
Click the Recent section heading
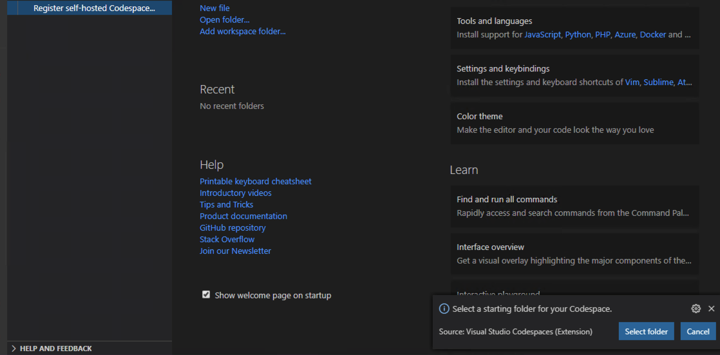(x=217, y=89)
